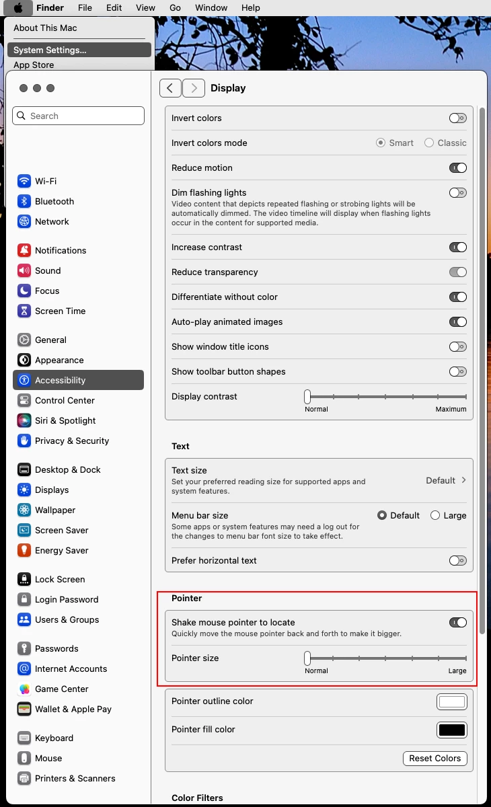The height and width of the screenshot is (807, 491).
Task: Select the Mouse icon in sidebar
Action: coord(24,758)
